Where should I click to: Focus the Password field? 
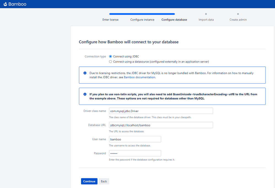(135, 153)
